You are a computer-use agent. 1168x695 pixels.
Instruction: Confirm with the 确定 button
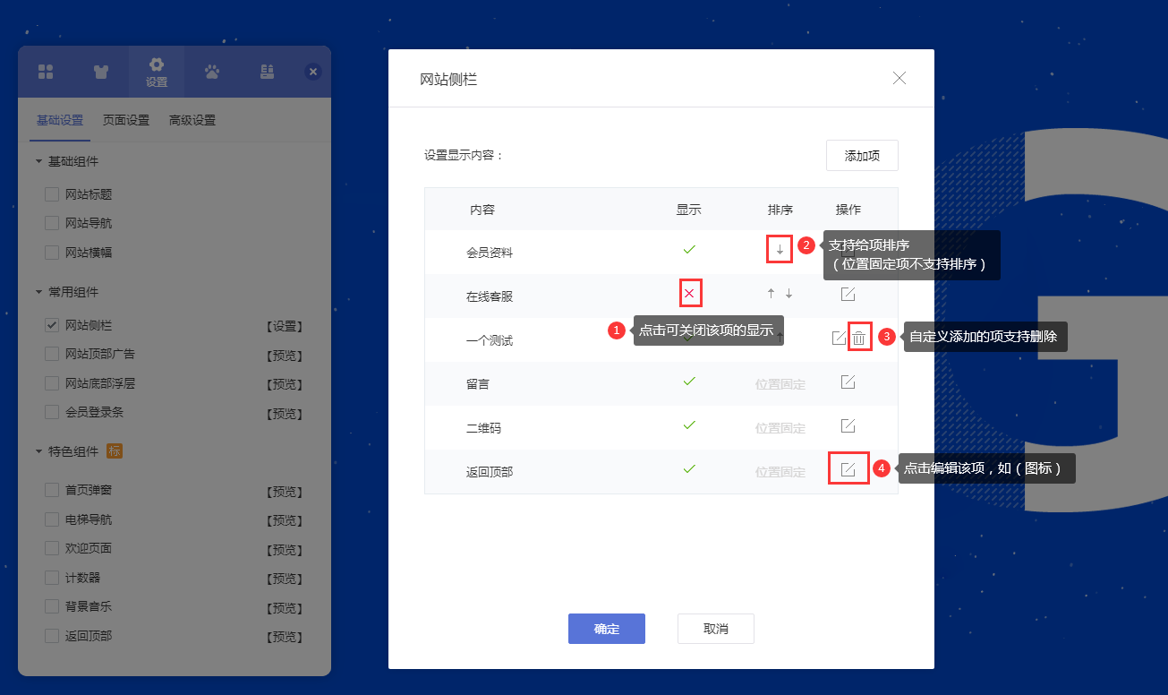(607, 629)
